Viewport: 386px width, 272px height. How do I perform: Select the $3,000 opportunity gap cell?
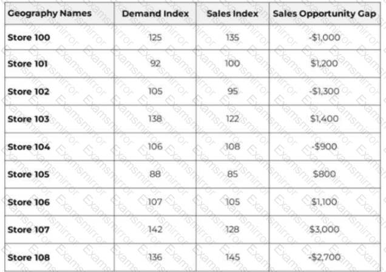[x=325, y=229]
